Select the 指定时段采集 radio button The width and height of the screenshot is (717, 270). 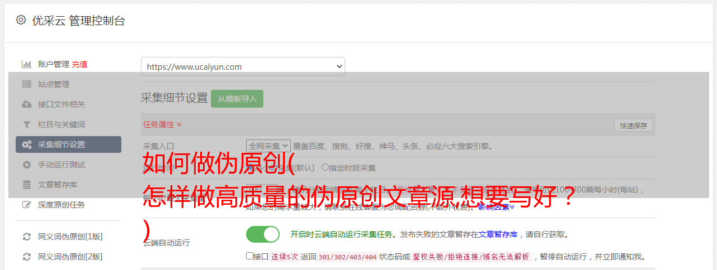tap(326, 167)
